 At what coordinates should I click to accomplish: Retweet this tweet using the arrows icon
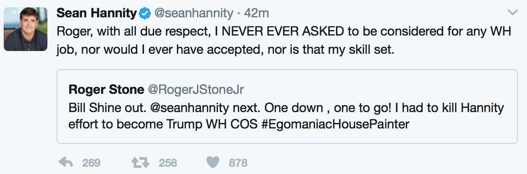click(140, 163)
